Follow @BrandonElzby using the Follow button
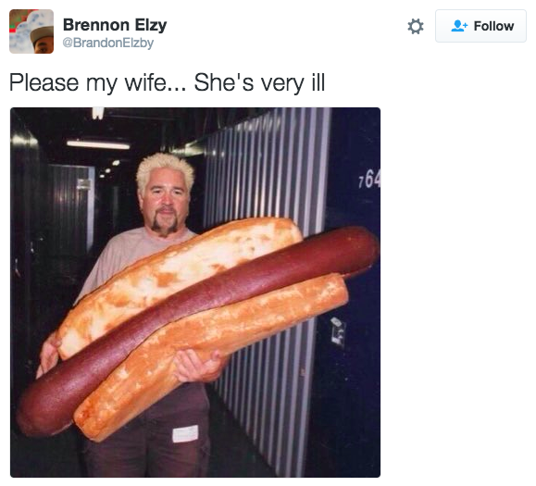The image size is (536, 486). pos(480,26)
